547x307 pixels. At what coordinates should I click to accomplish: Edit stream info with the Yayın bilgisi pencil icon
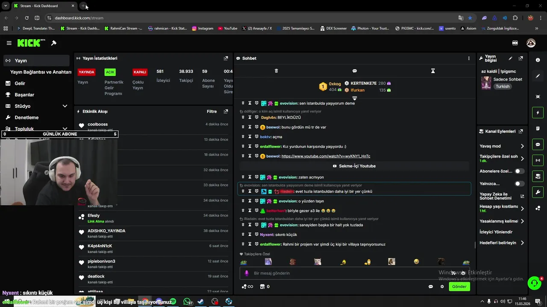click(510, 58)
